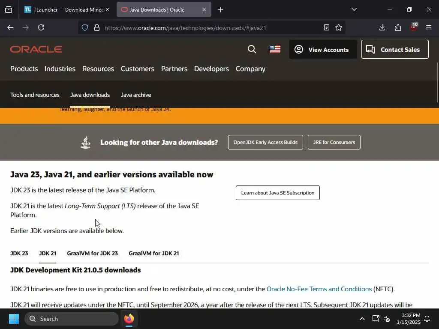Click the page vertical scrollbar

click(437, 83)
